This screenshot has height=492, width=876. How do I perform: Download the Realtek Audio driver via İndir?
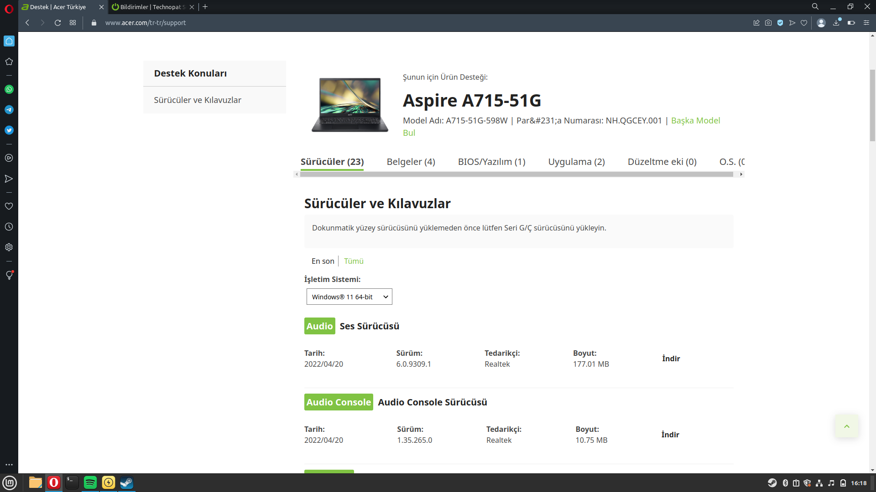(671, 359)
